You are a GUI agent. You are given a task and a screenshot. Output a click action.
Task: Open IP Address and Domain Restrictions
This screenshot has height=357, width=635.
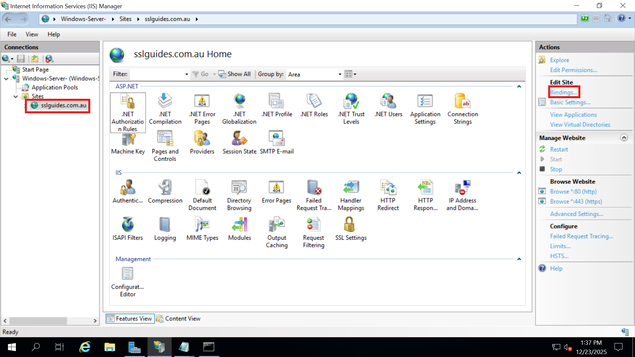tap(462, 195)
